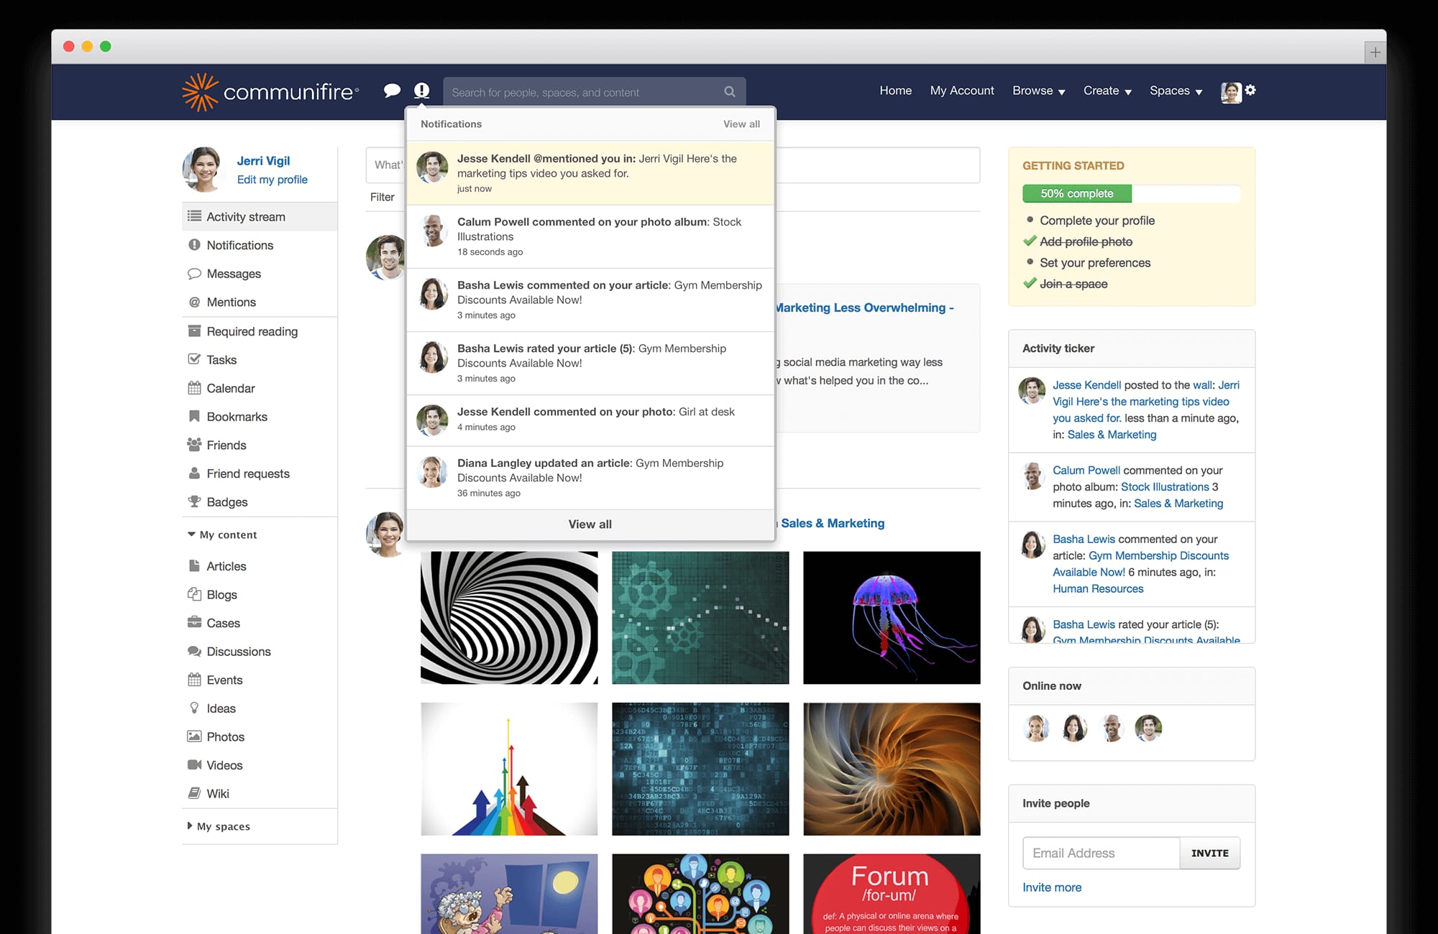Click Edit my profile link
This screenshot has width=1438, height=934.
click(272, 180)
